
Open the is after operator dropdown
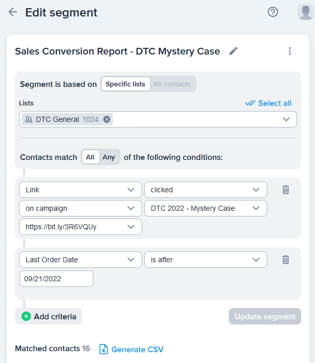[206, 260]
